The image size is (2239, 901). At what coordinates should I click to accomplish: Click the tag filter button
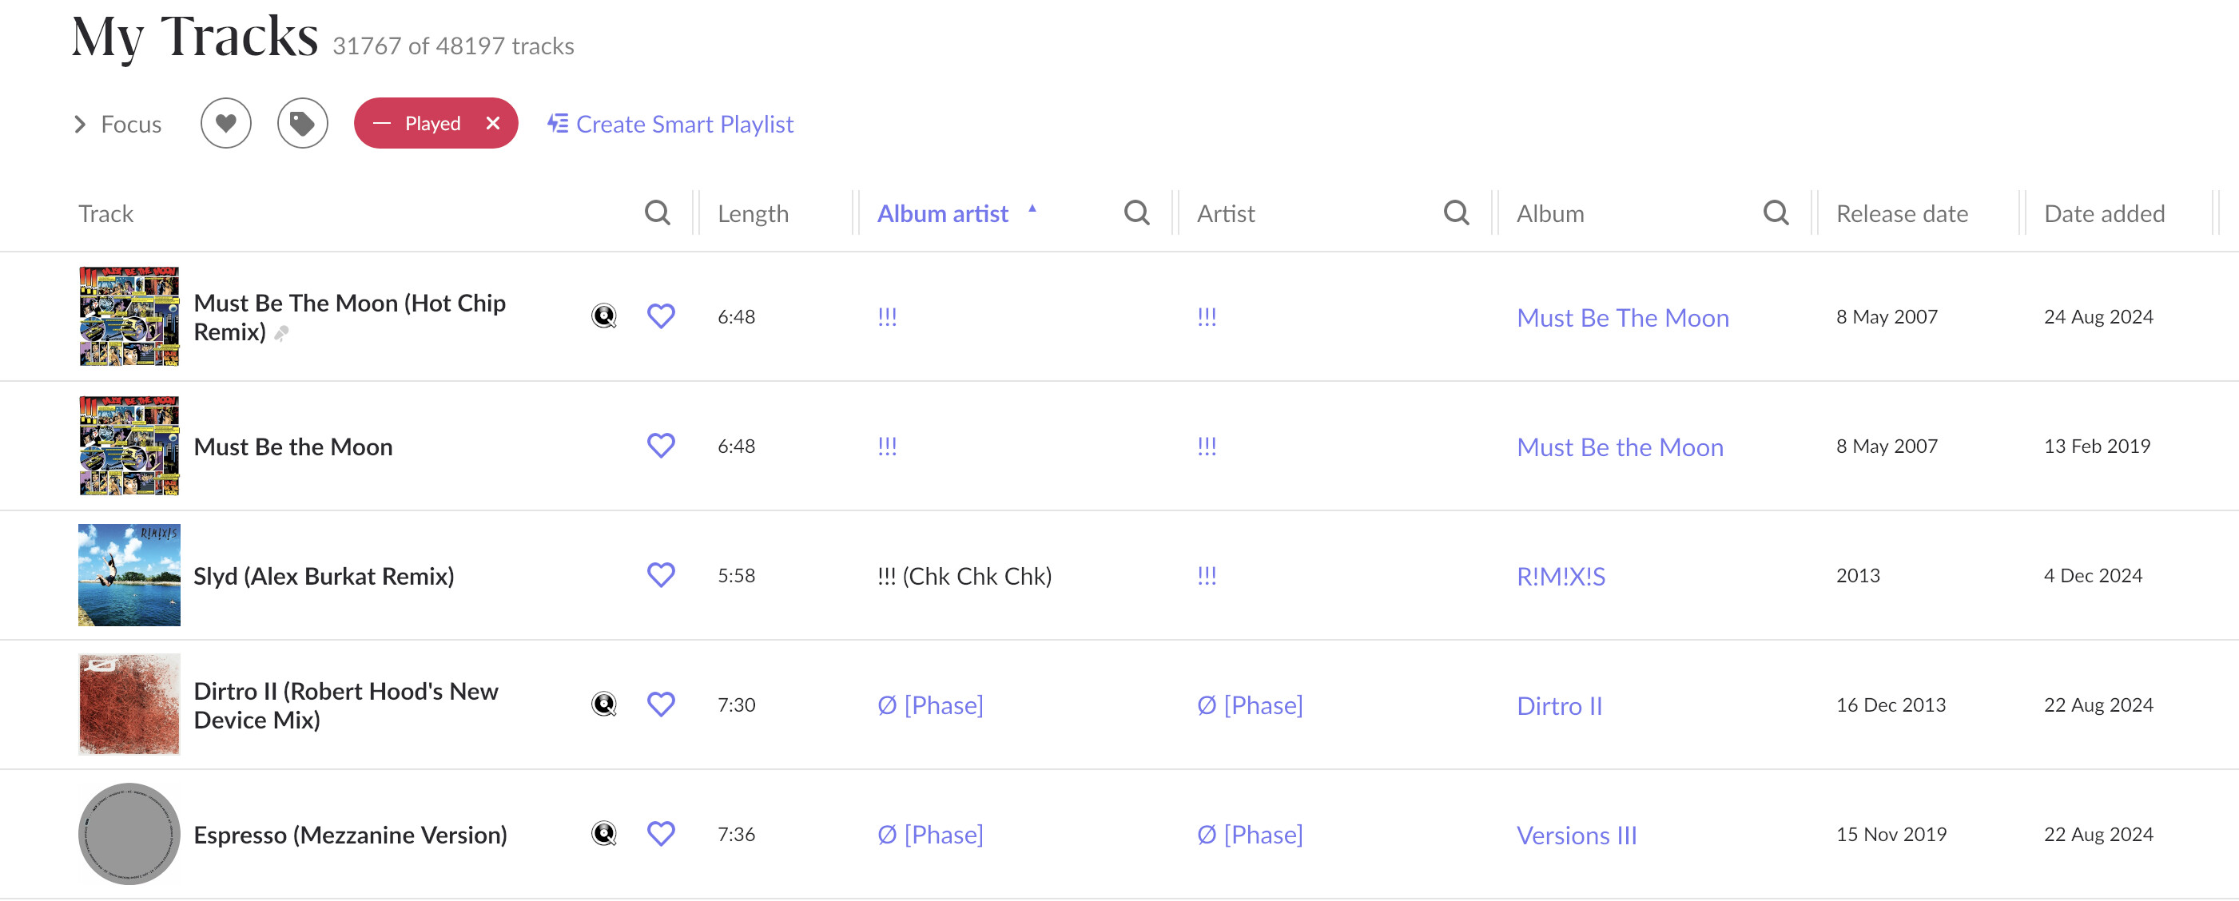pyautogui.click(x=301, y=123)
